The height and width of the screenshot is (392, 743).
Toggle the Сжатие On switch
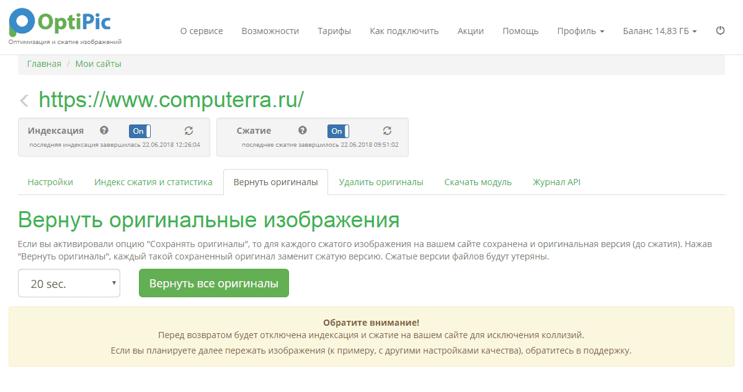point(338,131)
